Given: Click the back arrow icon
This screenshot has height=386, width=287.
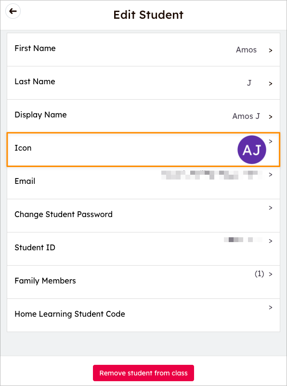Looking at the screenshot, I should [13, 11].
